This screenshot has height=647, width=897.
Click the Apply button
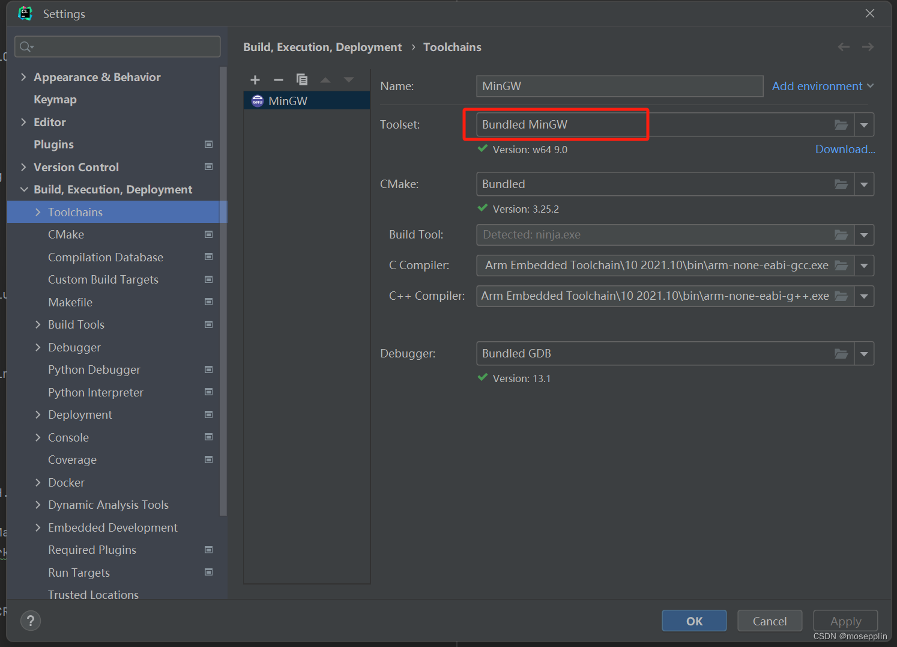click(845, 621)
